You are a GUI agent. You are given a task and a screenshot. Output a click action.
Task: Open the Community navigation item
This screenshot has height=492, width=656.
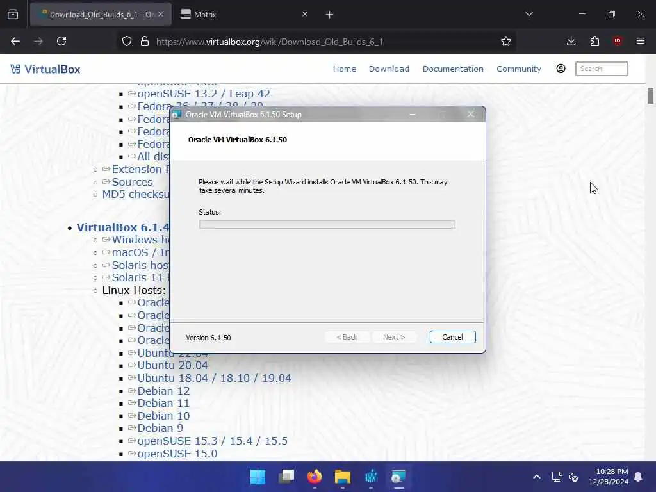point(519,69)
